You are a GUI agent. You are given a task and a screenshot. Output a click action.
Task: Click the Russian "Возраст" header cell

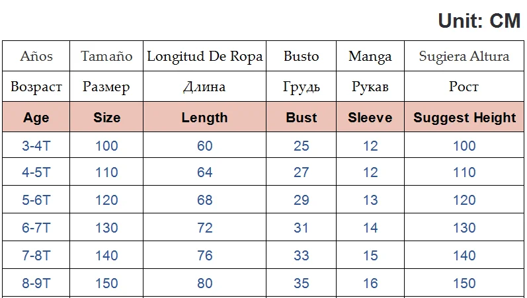pos(36,87)
